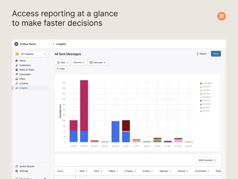Open Notes & Tasks via its notepad icon

click(x=16, y=70)
